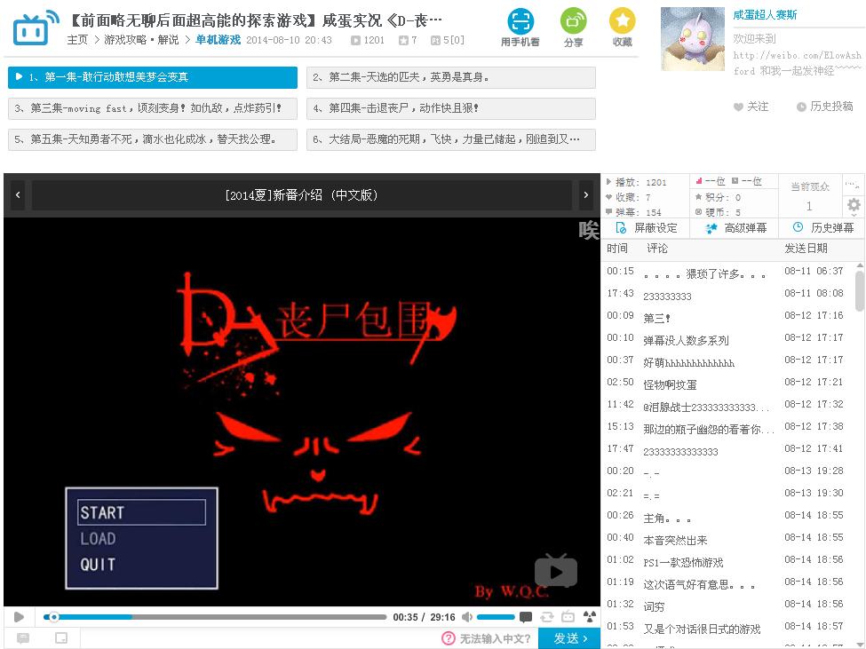This screenshot has width=866, height=649.
Task: Click 当前观众 viewer count
Action: [x=810, y=196]
